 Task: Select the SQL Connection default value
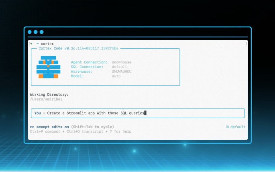point(119,67)
